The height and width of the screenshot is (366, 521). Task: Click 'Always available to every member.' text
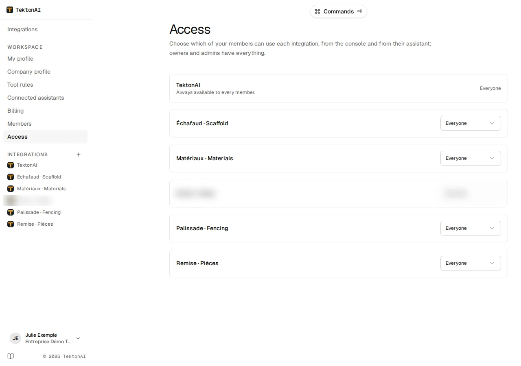pyautogui.click(x=216, y=92)
